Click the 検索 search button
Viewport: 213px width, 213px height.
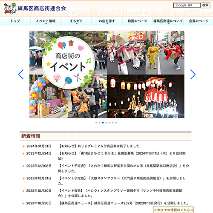205,5
